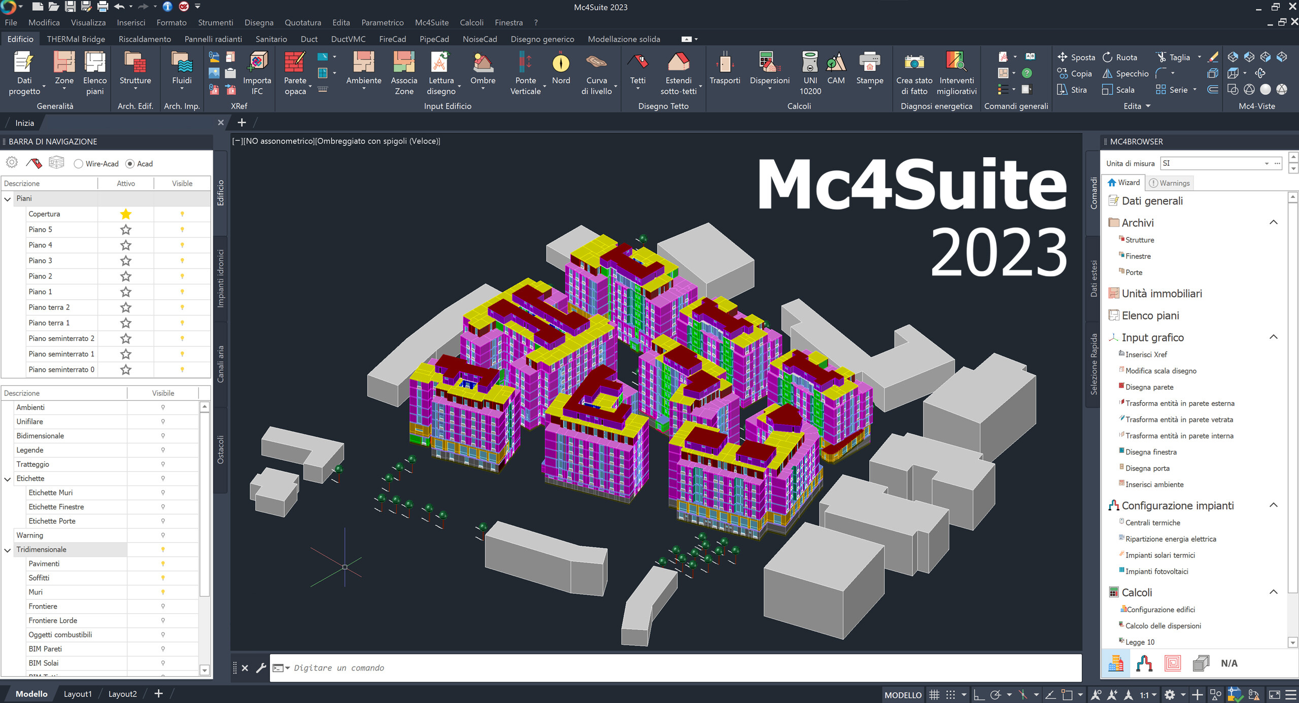Select the Wire-Acad radio button
The width and height of the screenshot is (1299, 703).
[x=78, y=164]
